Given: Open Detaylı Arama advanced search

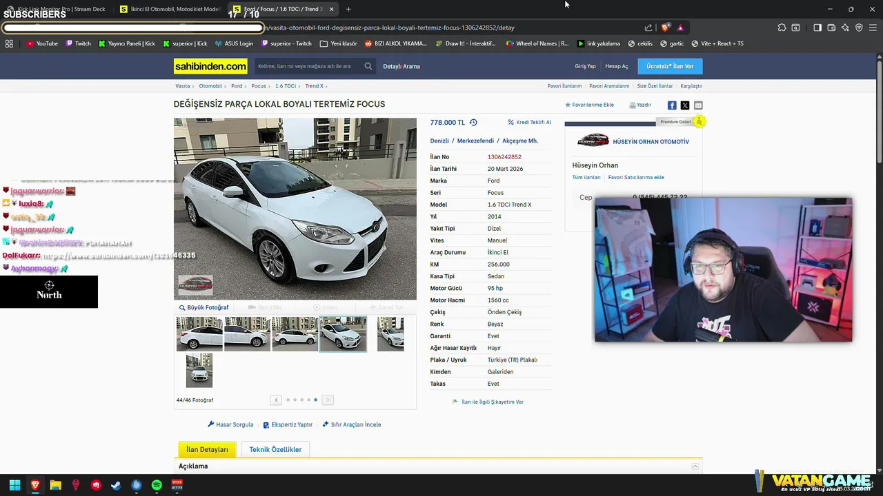Looking at the screenshot, I should pyautogui.click(x=401, y=66).
